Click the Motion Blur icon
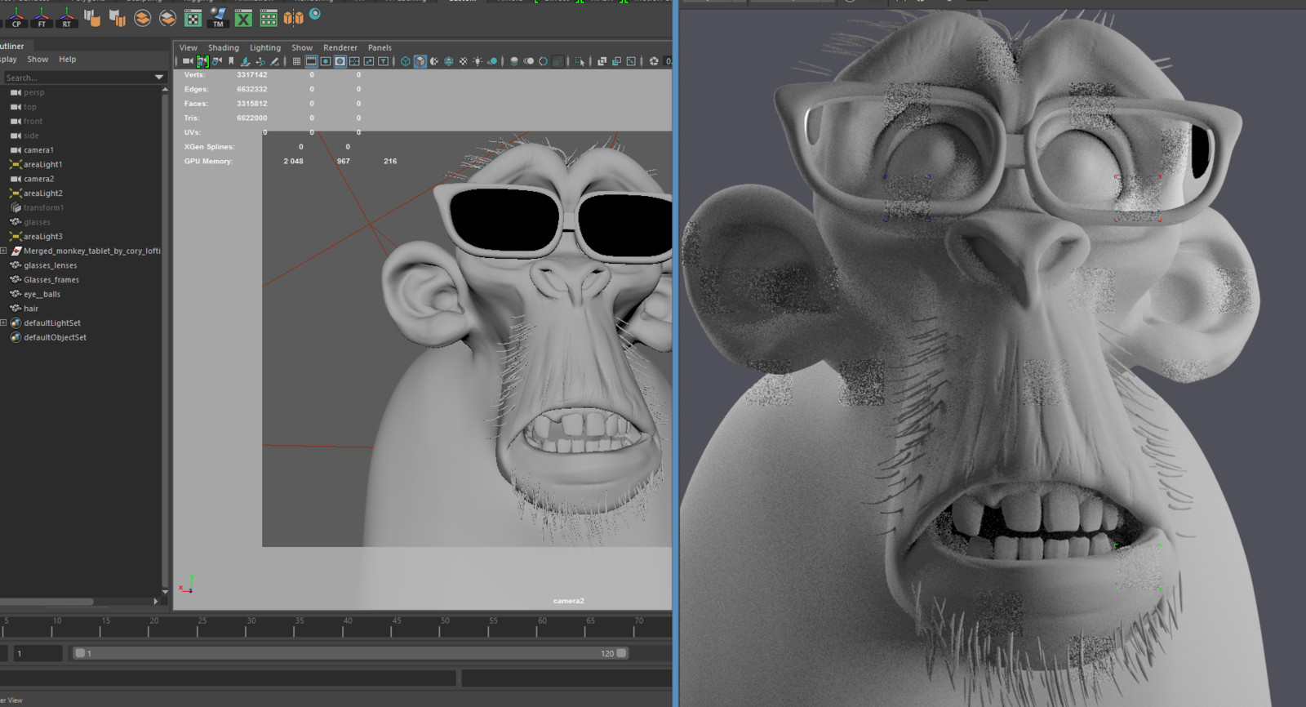Viewport: 1306px width, 707px height. [x=528, y=61]
